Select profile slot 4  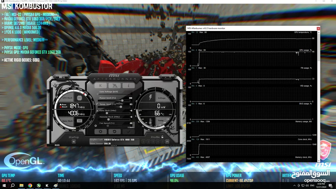[158, 142]
